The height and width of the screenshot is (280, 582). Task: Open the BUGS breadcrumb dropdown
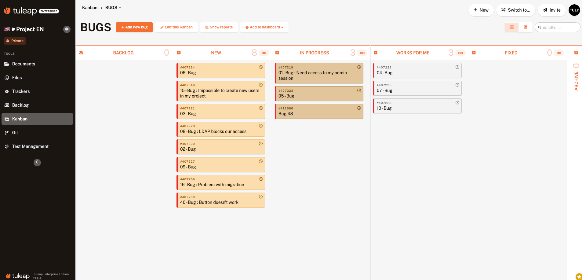[113, 8]
